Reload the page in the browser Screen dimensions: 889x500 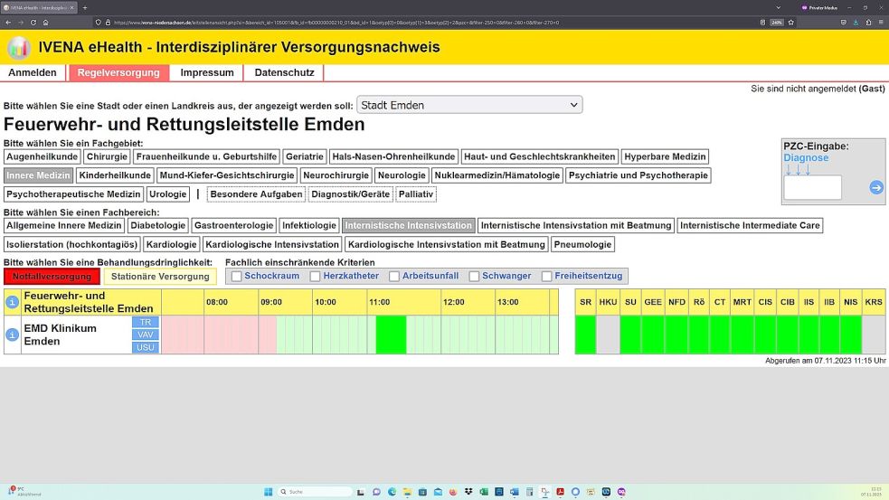coord(33,23)
